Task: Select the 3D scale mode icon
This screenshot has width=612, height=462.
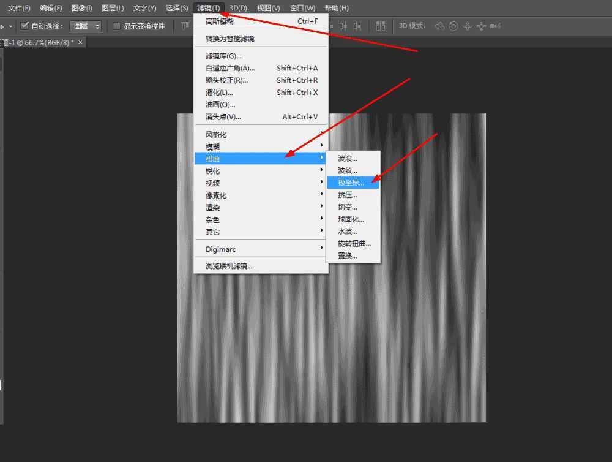Action: pos(495,26)
